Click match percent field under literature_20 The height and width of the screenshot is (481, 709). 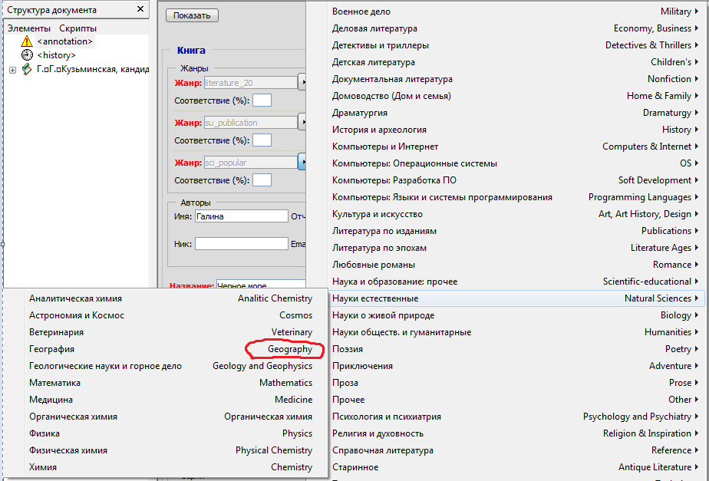click(x=262, y=100)
